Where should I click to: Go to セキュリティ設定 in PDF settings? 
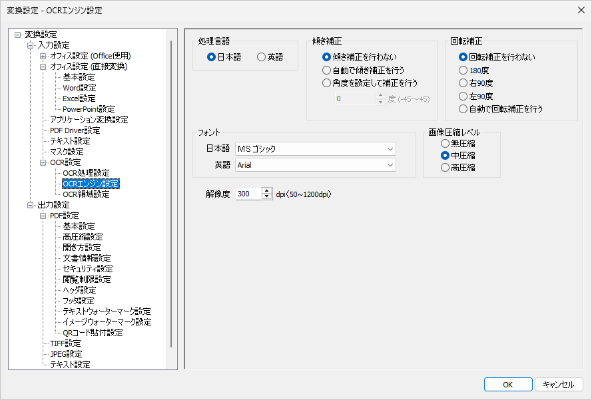point(87,269)
